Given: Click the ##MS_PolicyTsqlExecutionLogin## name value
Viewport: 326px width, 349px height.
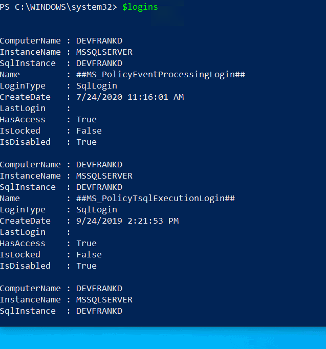Looking at the screenshot, I should tap(155, 199).
